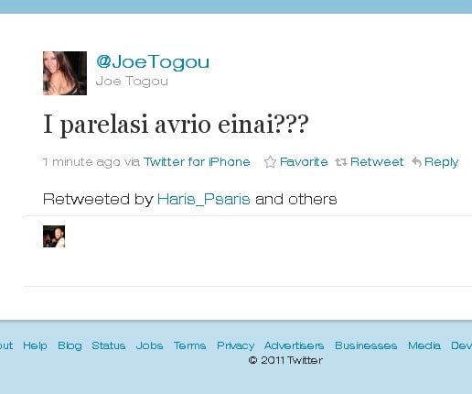Viewport: 472px width, 394px height.
Task: Click the Reply arrow icon
Action: tap(417, 162)
